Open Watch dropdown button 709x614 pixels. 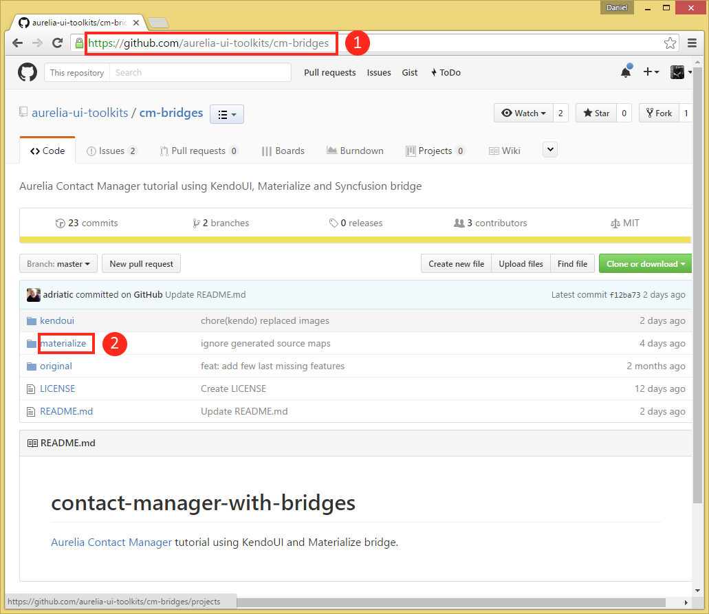click(523, 113)
